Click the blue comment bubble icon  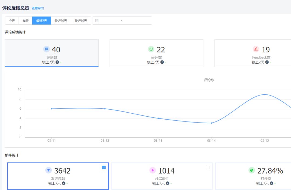click(46, 49)
